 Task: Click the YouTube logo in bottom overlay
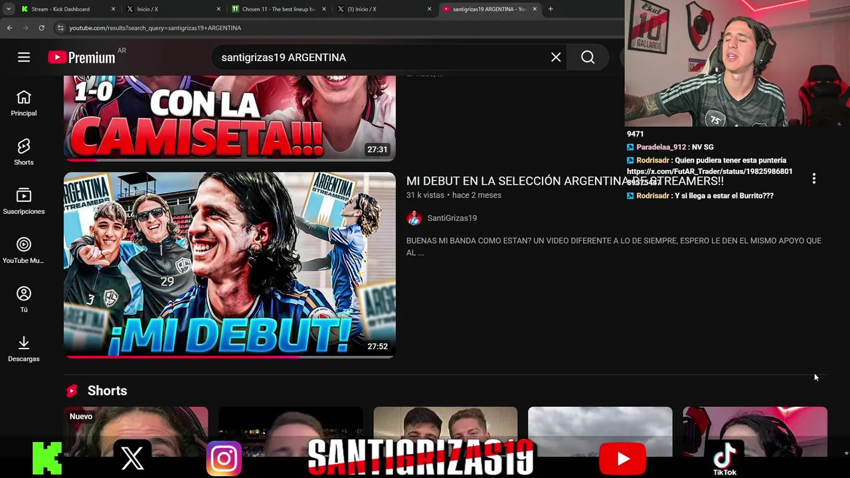(x=623, y=459)
